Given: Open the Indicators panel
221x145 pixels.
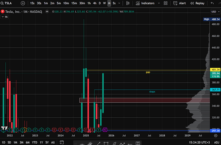Looking at the screenshot, I should pyautogui.click(x=150, y=3).
